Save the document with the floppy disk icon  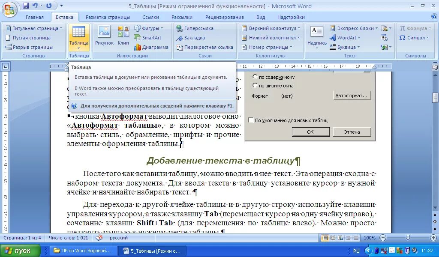coord(26,6)
